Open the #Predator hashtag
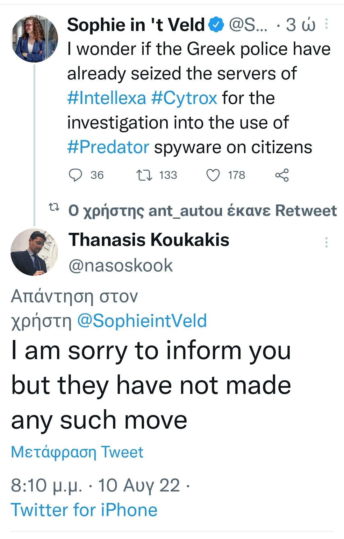The width and height of the screenshot is (344, 539). pos(108,147)
